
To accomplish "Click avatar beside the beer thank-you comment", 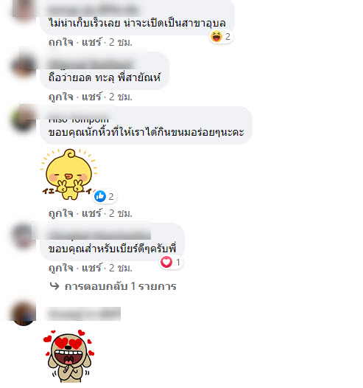I will [x=23, y=236].
